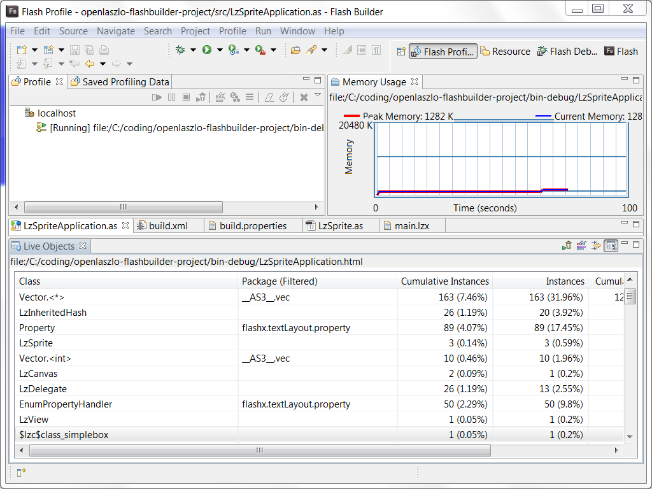Click Live Objects garbage collector icon
Screen dimensions: 652x489
pos(567,246)
